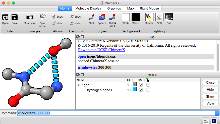Switch to the Molecule Display tab

pyautogui.click(x=88, y=8)
